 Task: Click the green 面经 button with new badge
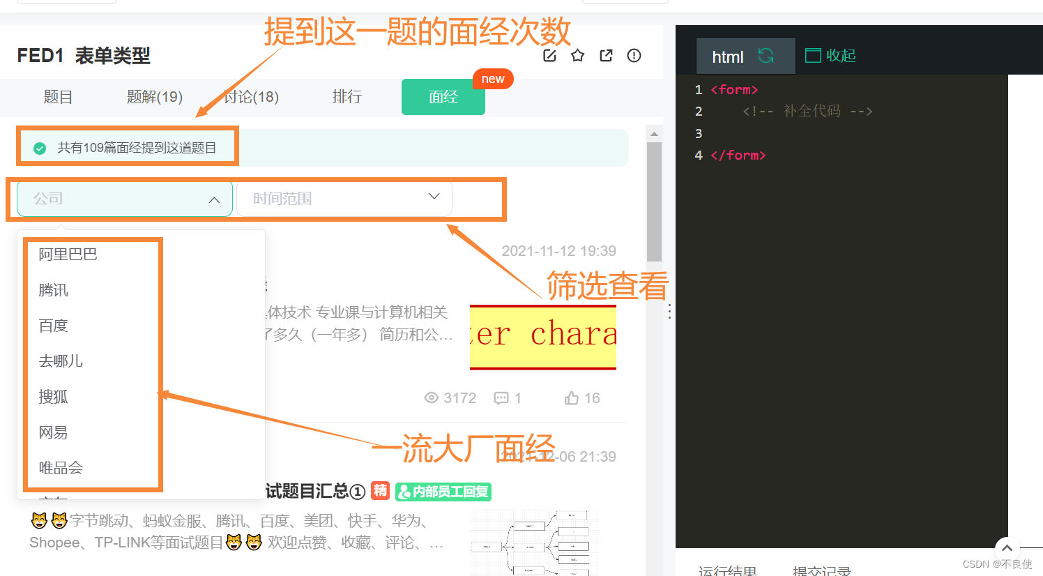(x=443, y=97)
